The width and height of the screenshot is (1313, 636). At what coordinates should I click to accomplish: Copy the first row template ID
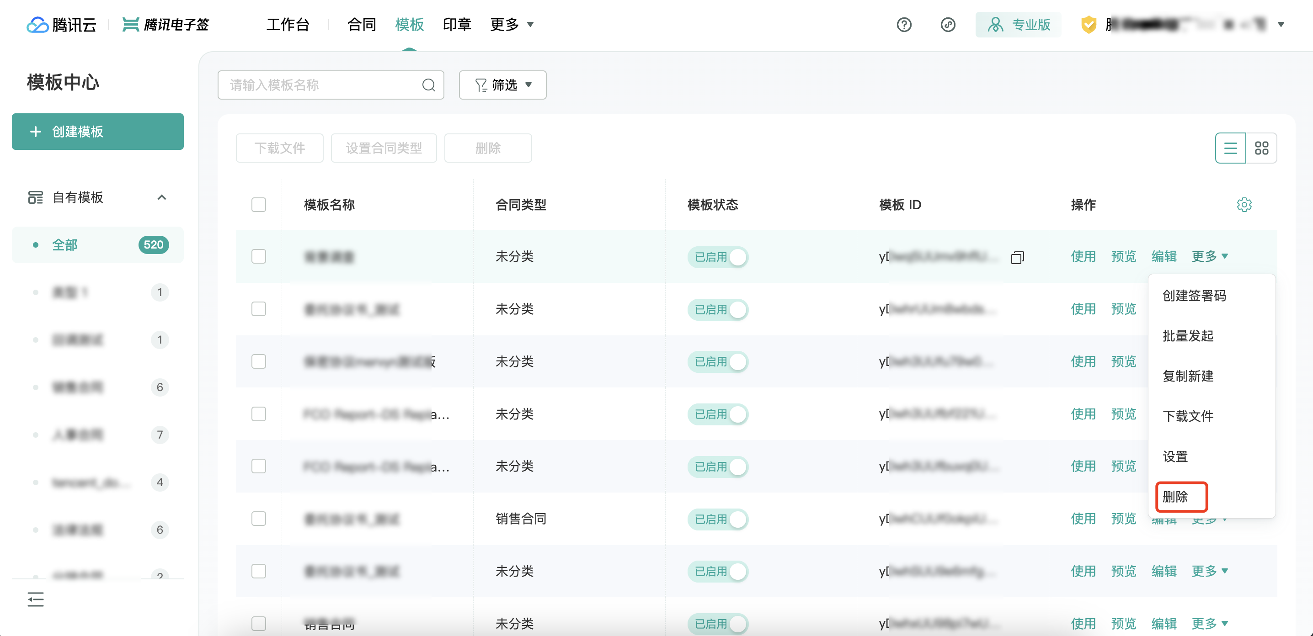tap(1017, 258)
